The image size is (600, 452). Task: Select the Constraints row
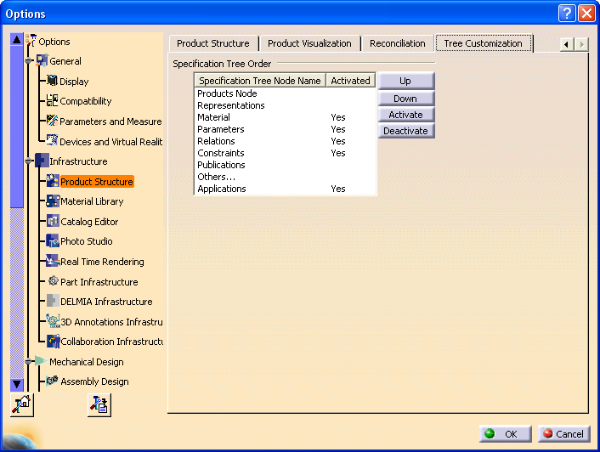pos(285,153)
